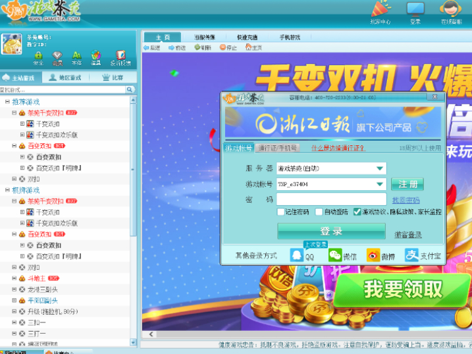Click game list scrollbar down arrow
472x354 pixels.
pyautogui.click(x=133, y=342)
